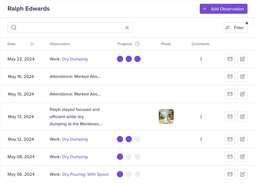Focus the observation search field
Viewport: 255px width, 183px height.
pos(70,27)
